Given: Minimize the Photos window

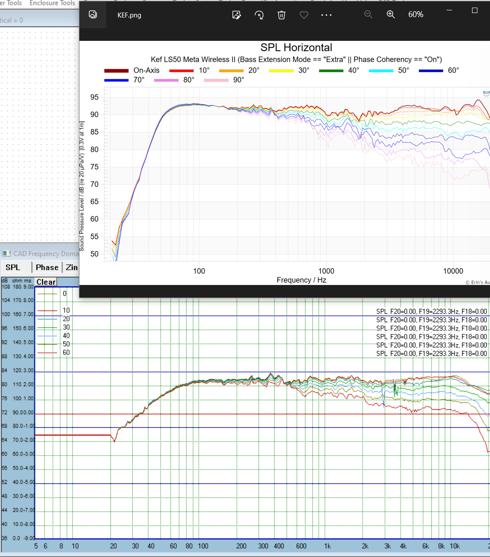Looking at the screenshot, I should 449,10.
